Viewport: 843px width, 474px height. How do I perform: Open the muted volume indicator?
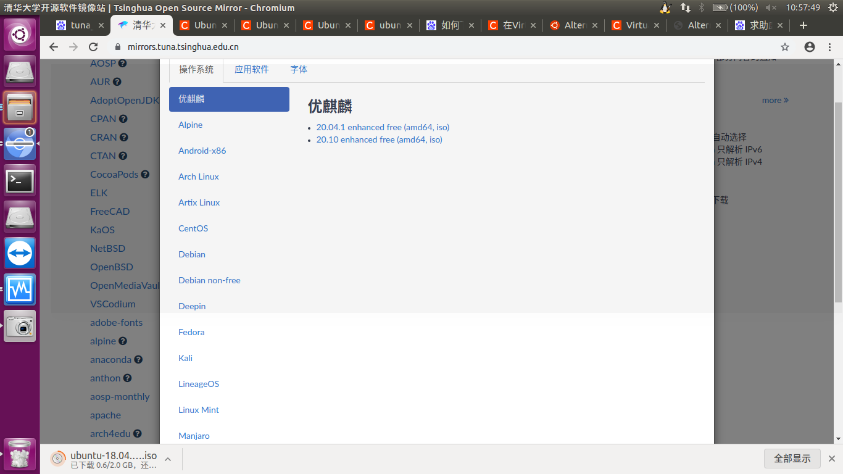point(771,7)
